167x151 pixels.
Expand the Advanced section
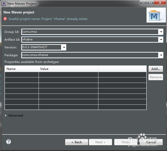click(x=6, y=116)
